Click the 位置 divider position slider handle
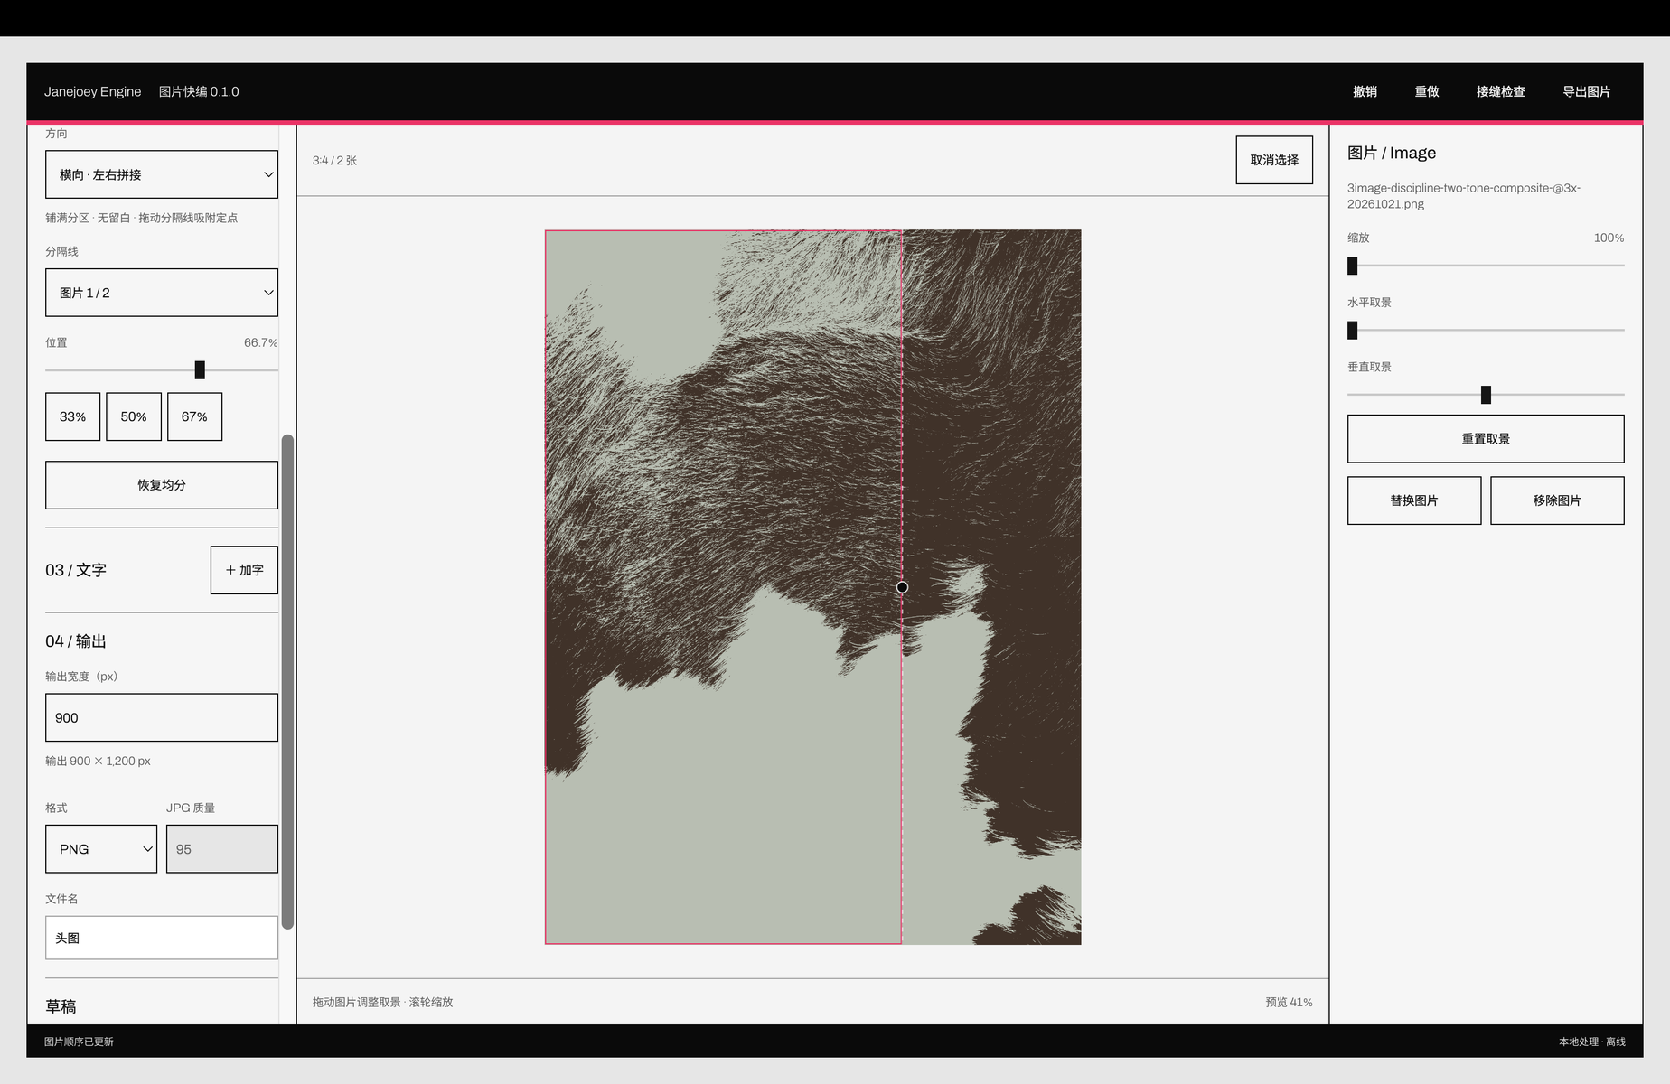This screenshot has height=1084, width=1670. click(x=200, y=370)
